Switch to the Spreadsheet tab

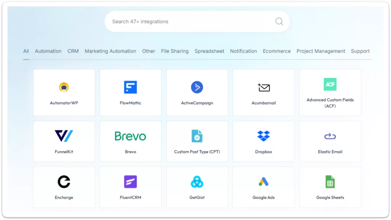point(209,51)
